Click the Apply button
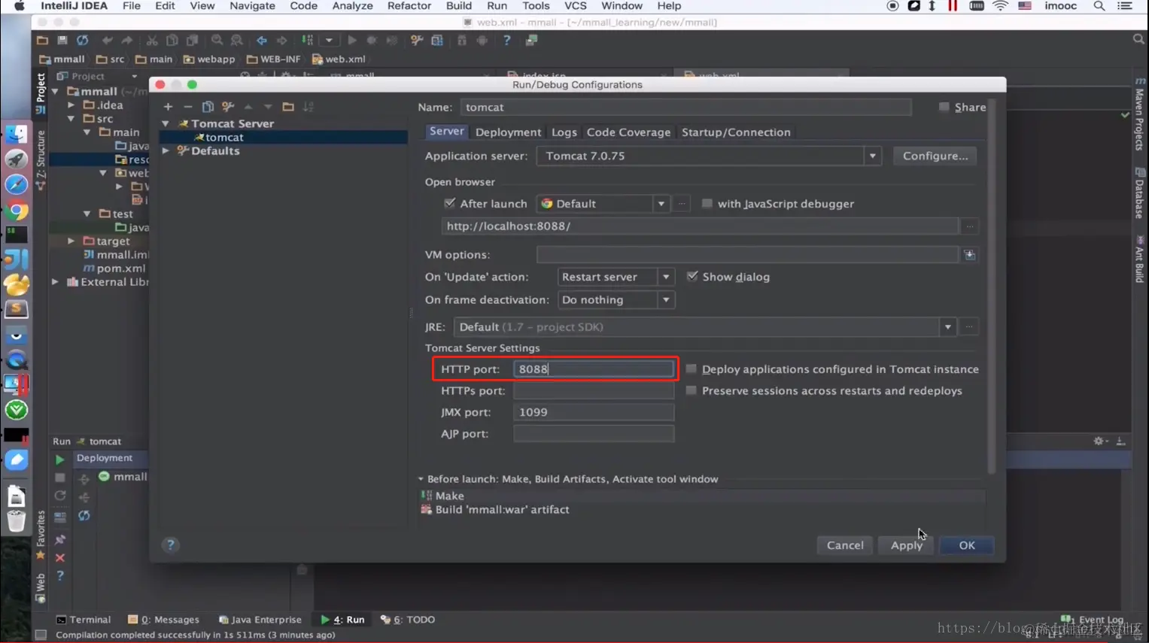Screen dimensions: 1149x643 click(906, 545)
